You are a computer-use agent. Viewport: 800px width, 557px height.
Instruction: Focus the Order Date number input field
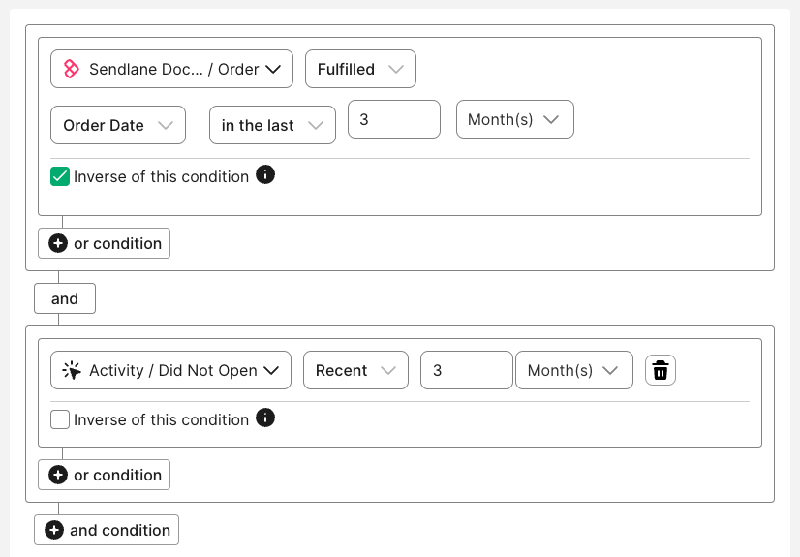393,119
